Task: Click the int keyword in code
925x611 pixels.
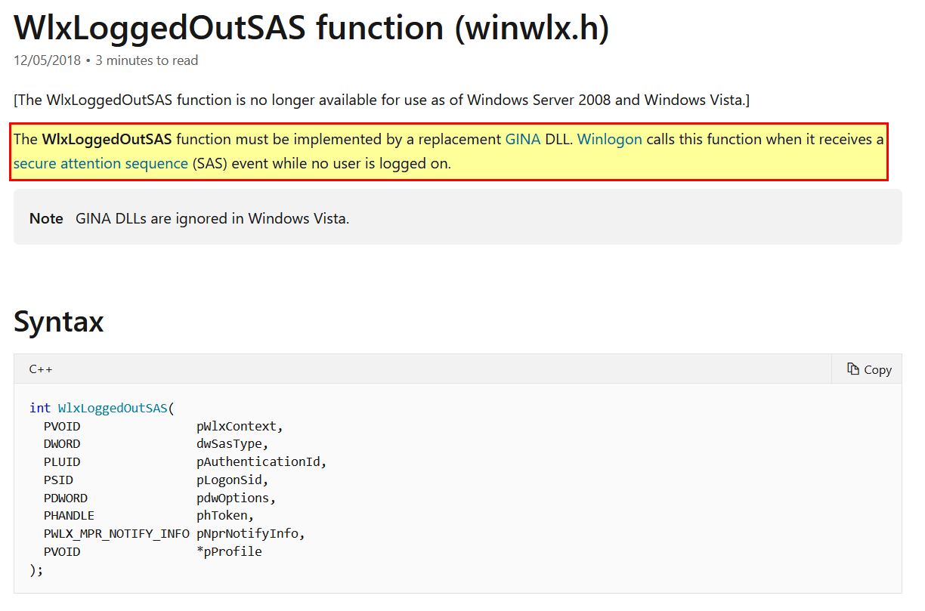Action: tap(40, 408)
